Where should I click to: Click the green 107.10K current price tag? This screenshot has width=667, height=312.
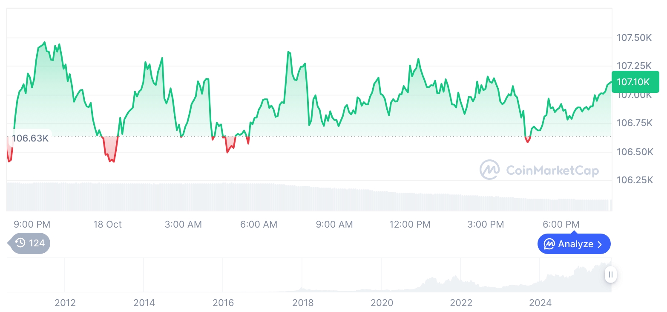click(x=635, y=81)
